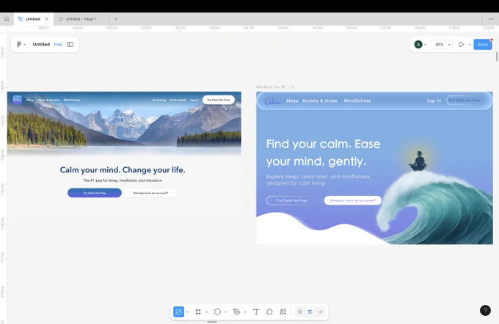Select the Explore sleep, stress relief subtitle
This screenshot has width=499, height=324.
pos(318,180)
